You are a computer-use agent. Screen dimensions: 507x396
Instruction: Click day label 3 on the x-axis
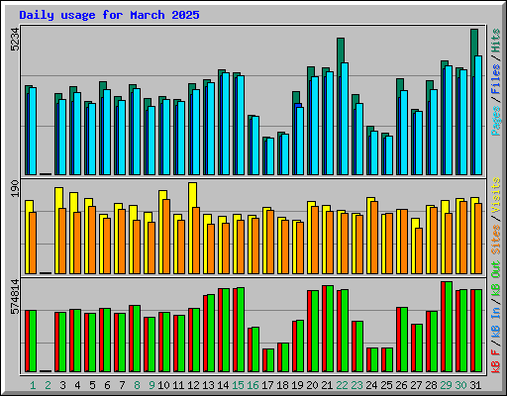(x=62, y=385)
